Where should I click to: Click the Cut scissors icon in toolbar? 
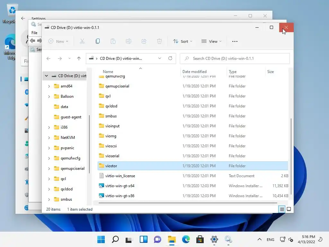point(82,41)
